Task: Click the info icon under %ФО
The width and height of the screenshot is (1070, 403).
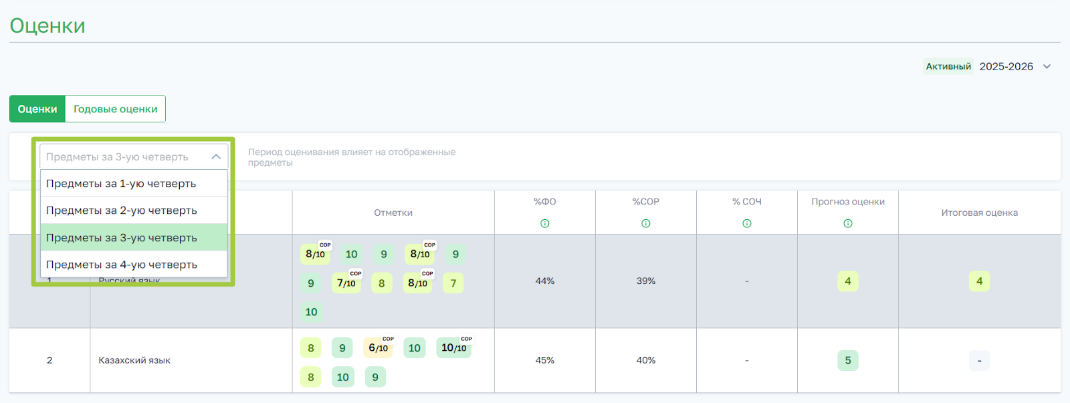Action: 545,223
